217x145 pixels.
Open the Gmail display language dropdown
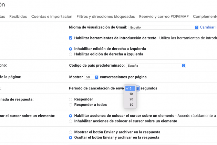click(x=163, y=27)
